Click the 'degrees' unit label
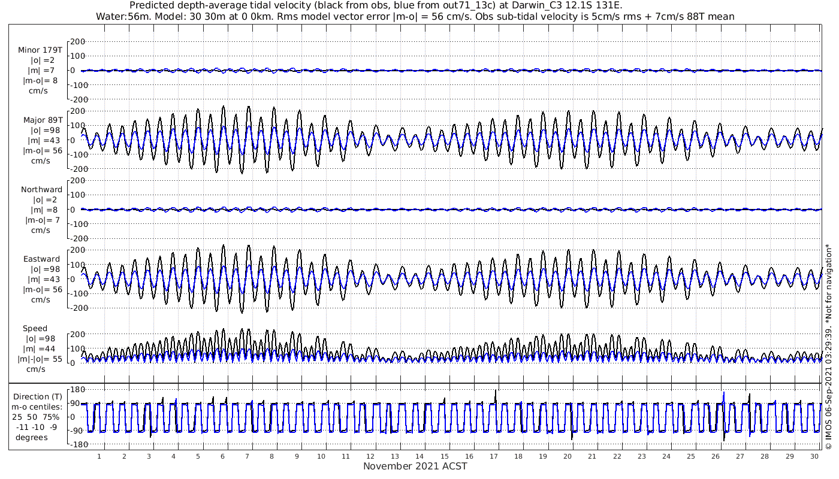839x479 pixels. [32, 437]
